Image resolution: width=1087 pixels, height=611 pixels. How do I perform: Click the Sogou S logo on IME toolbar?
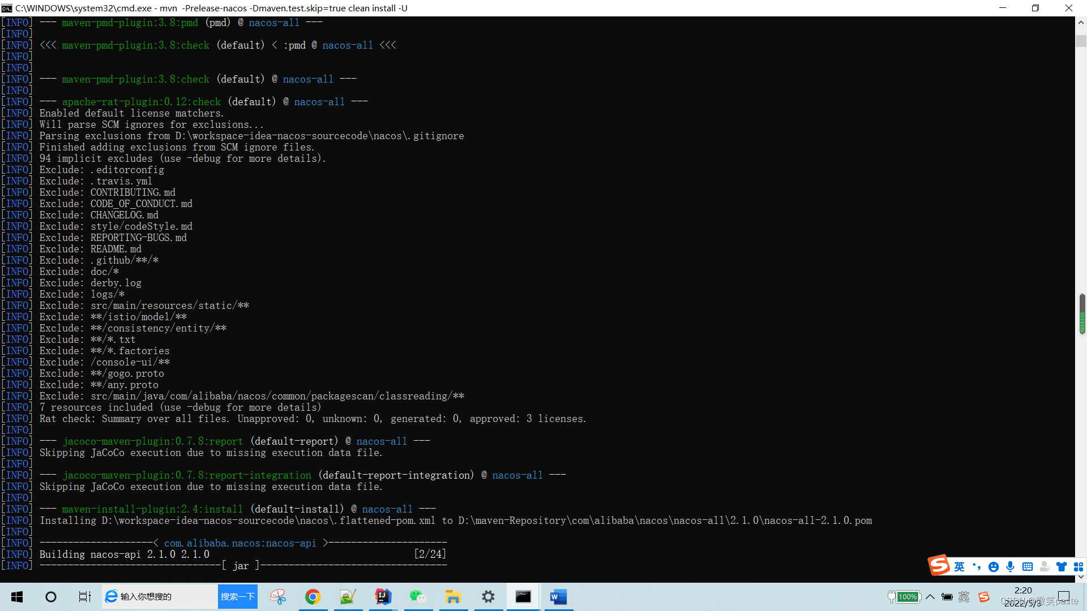tap(939, 565)
